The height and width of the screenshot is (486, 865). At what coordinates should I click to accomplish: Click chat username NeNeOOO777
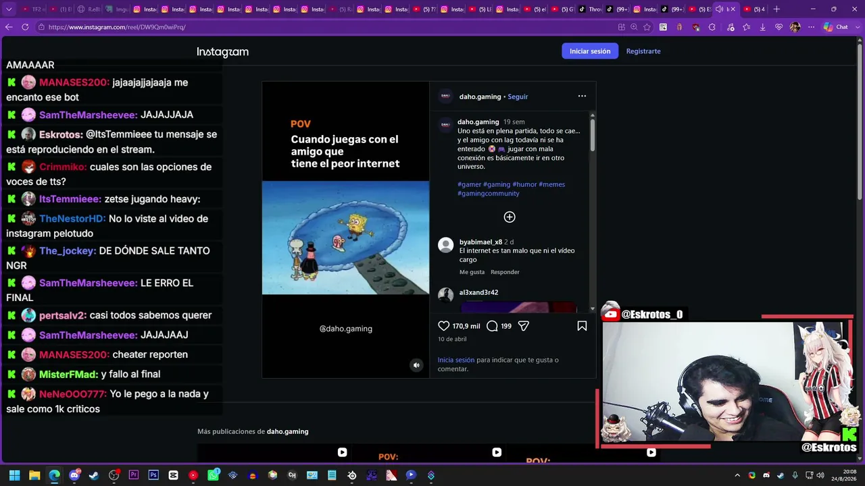click(73, 394)
